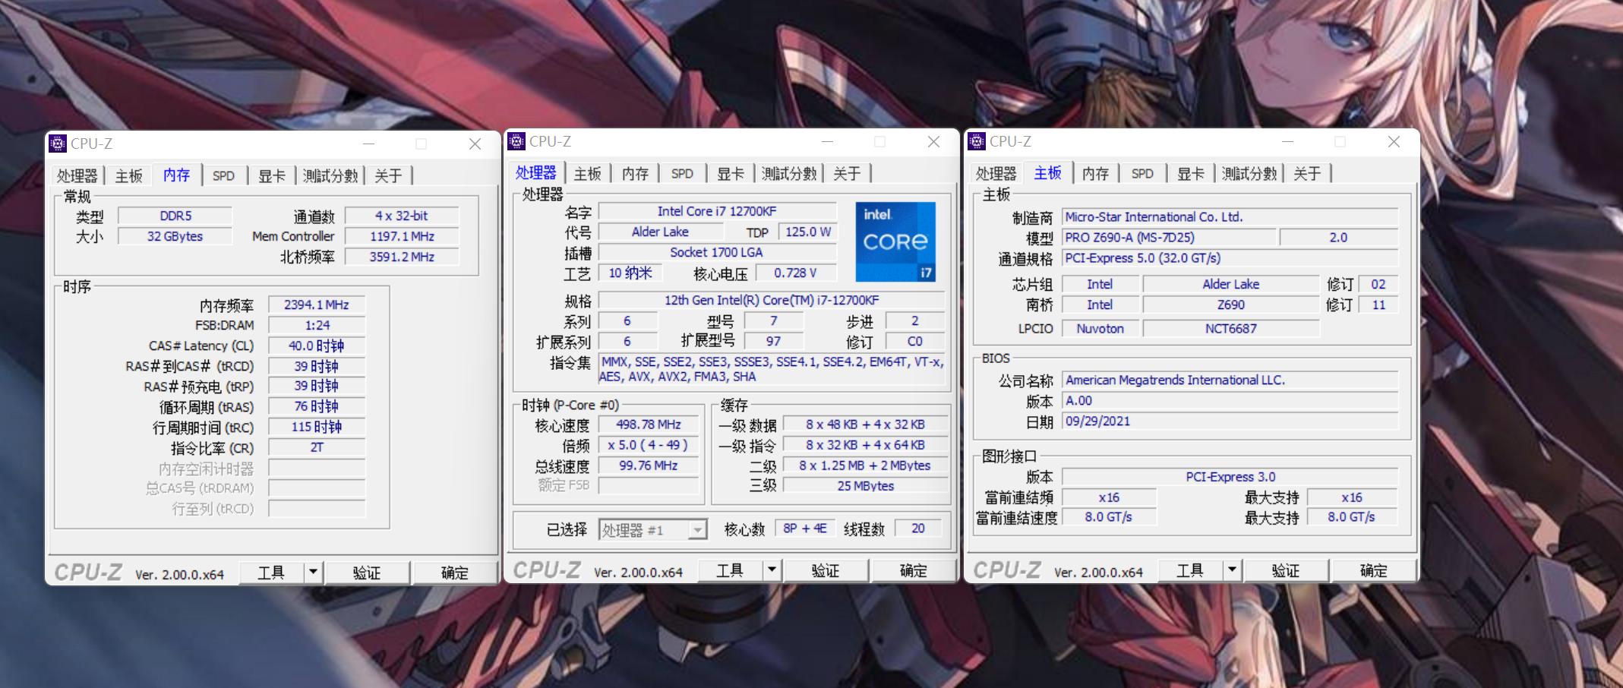Click the BIOS date field showing 09/29/2021
Image resolution: width=1623 pixels, height=688 pixels.
pos(1229,421)
